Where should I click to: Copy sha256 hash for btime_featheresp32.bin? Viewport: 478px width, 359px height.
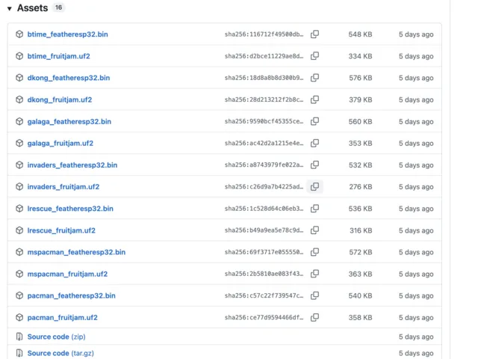(314, 34)
